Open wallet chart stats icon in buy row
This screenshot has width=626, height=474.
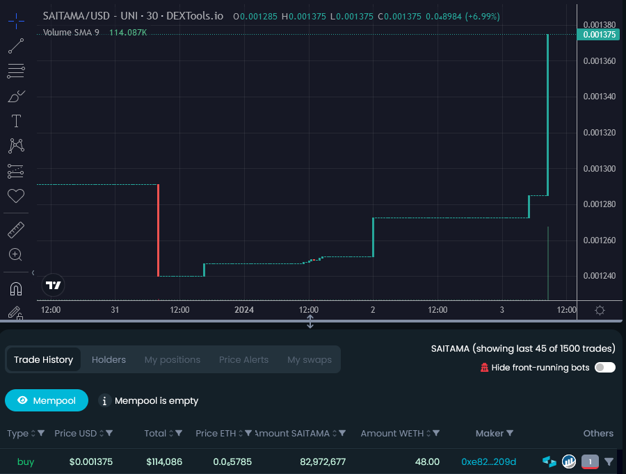[569, 461]
